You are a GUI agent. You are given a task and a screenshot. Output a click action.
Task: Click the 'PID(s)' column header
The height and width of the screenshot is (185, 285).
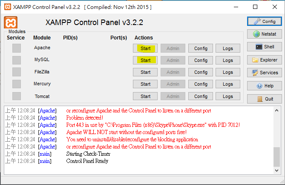pyautogui.click(x=70, y=38)
